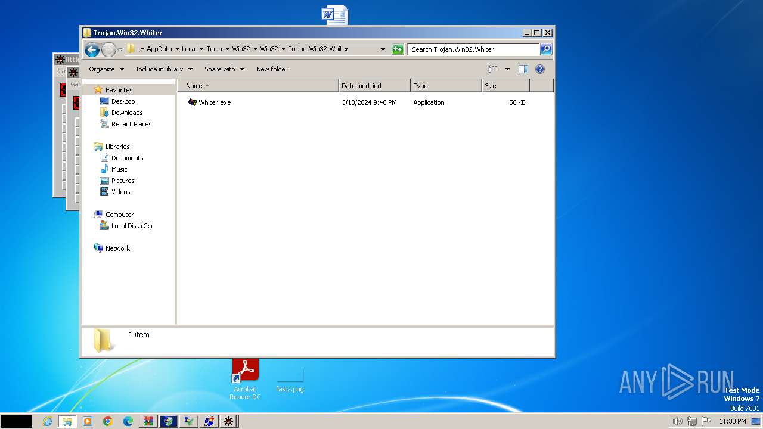This screenshot has height=429, width=763.
Task: Open Pictures library
Action: [123, 181]
